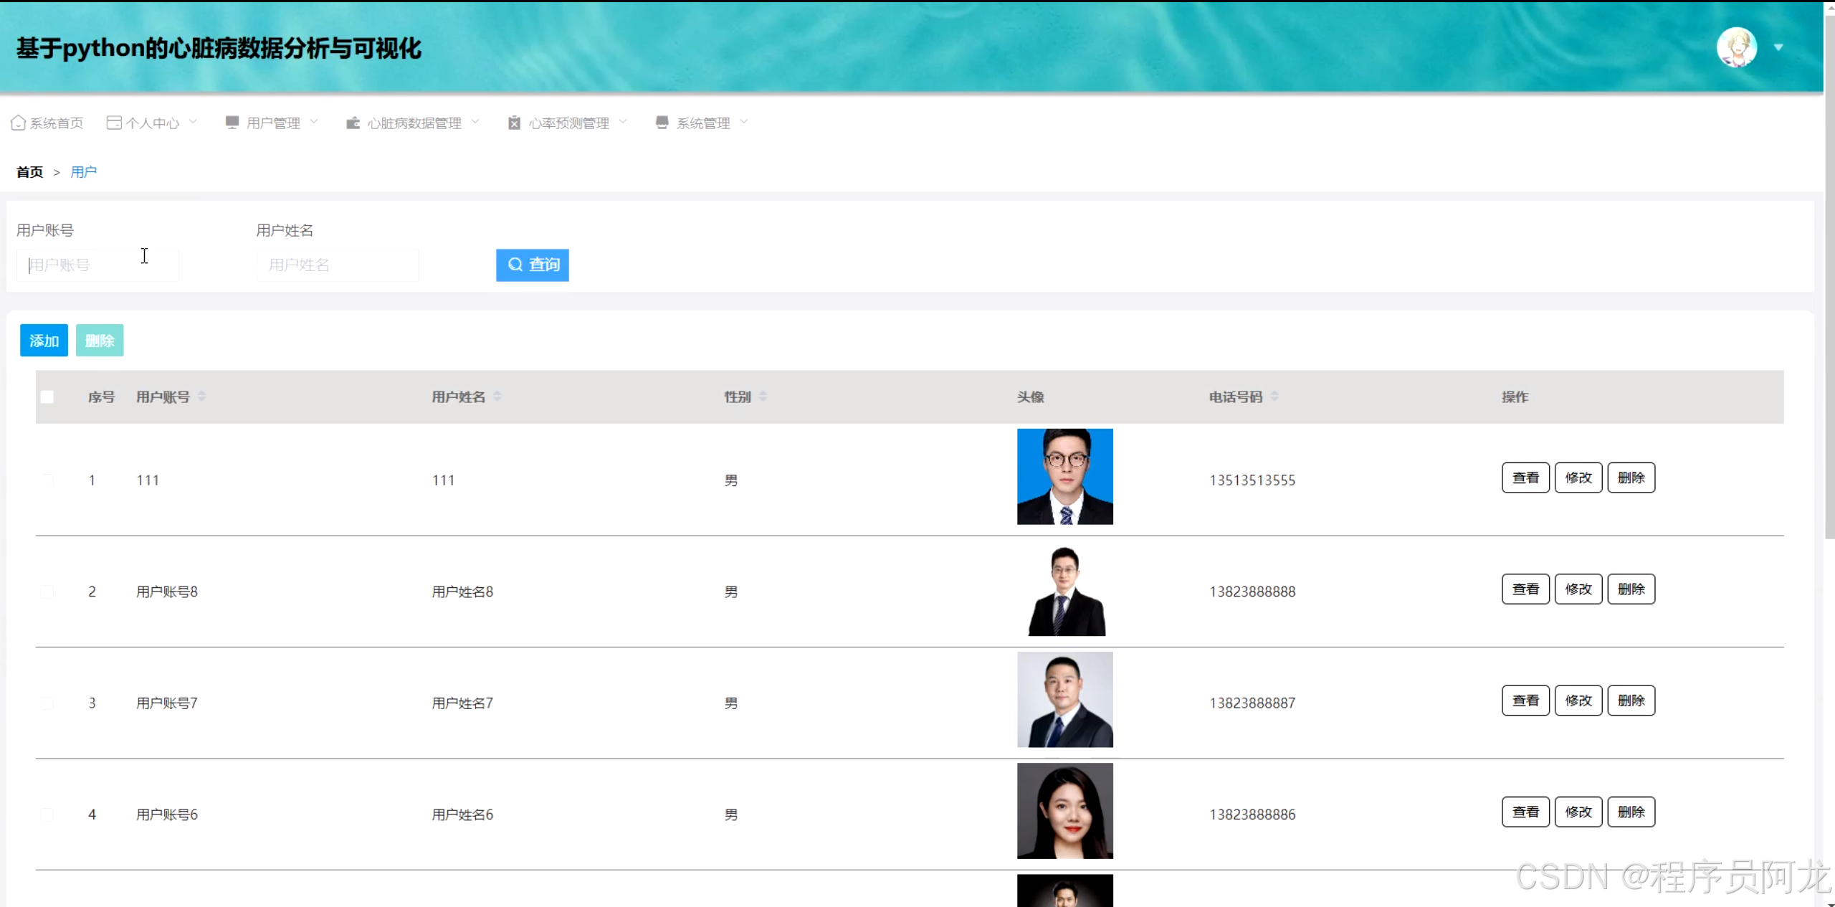Open dropdown arrow next to avatar
Screen dimensions: 1835x907
(1778, 47)
